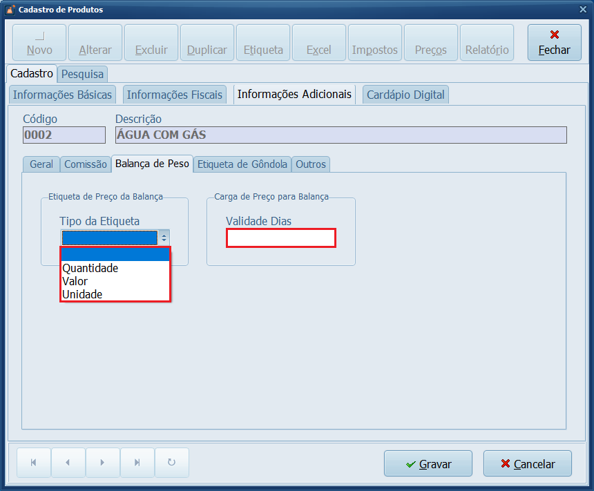Jump to last record arrow
Screen dimensions: 594x491
137,463
